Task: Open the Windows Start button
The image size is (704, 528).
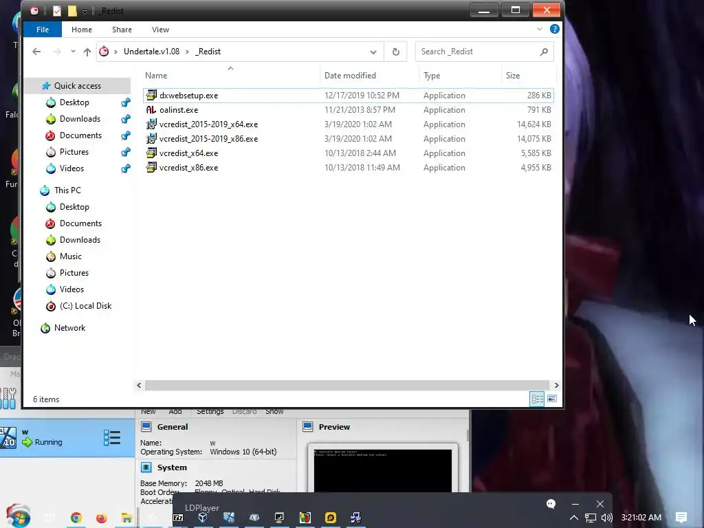Action: click(18, 516)
